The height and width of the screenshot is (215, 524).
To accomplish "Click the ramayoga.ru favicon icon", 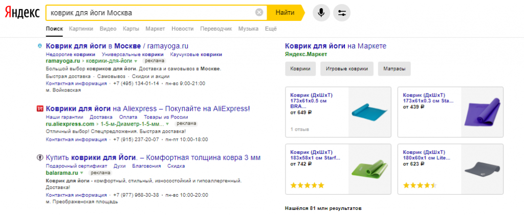I will (40, 46).
